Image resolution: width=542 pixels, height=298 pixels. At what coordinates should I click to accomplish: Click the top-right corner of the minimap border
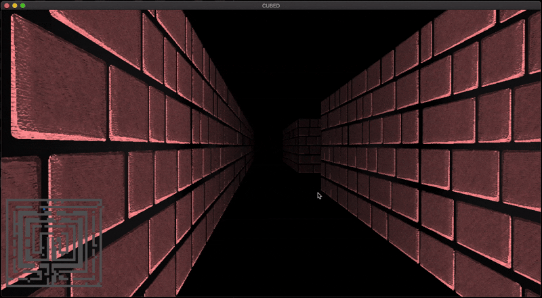click(x=101, y=200)
